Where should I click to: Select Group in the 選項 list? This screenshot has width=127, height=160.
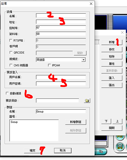[x=14, y=122]
